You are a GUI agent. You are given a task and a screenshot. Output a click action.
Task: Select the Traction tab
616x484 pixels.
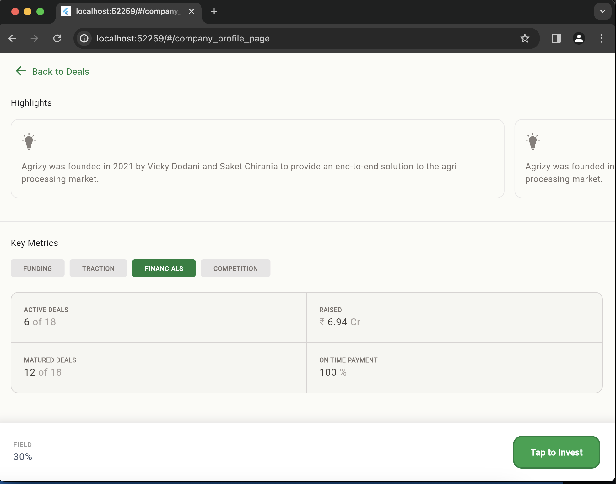click(98, 268)
